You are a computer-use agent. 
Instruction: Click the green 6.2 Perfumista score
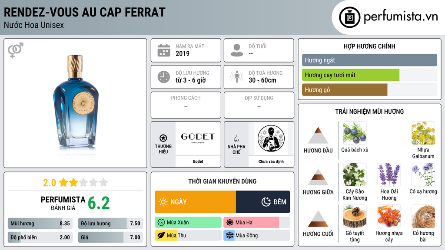99,203
